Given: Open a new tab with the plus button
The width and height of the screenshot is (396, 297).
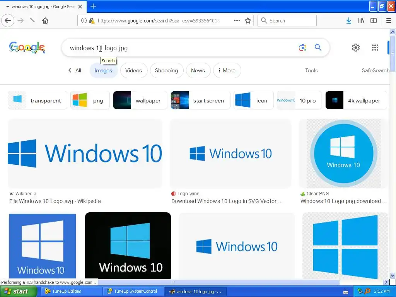Looking at the screenshot, I should click(x=93, y=6).
